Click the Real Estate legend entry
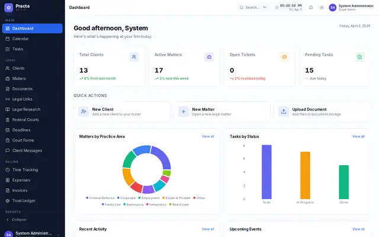The image size is (379, 237). coord(179,204)
